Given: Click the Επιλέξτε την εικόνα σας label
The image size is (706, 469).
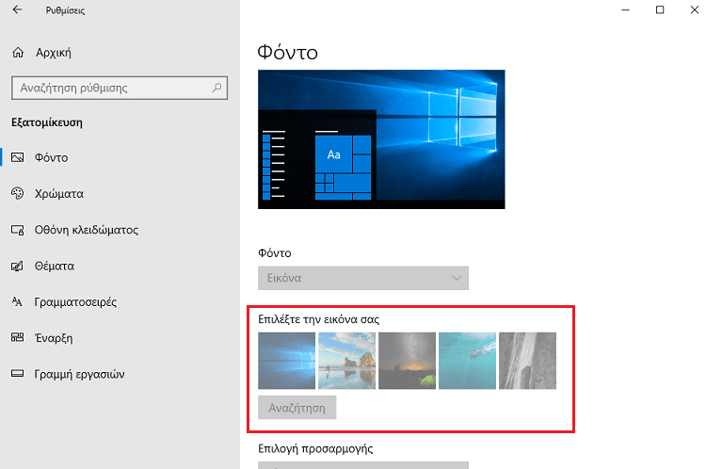Looking at the screenshot, I should click(319, 319).
